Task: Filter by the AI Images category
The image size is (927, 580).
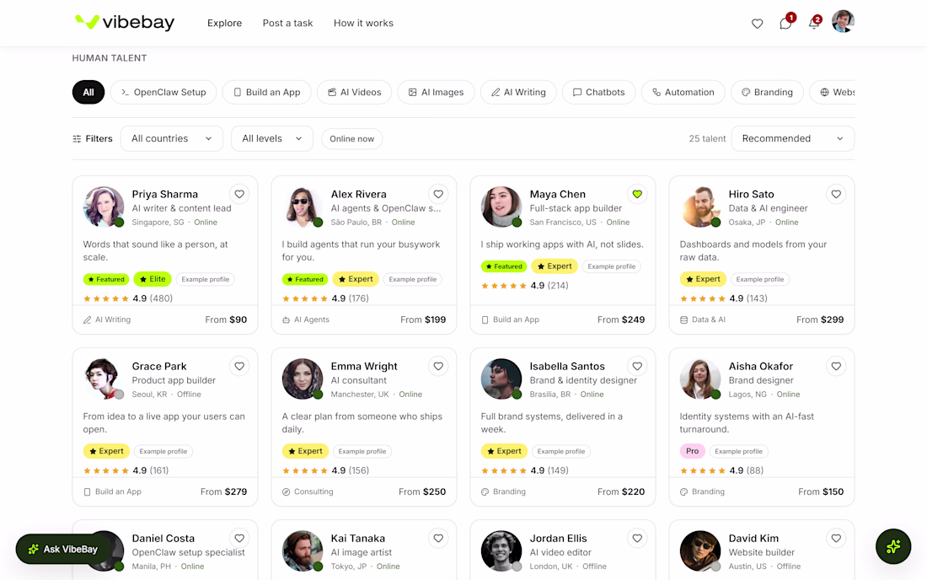Action: click(x=437, y=92)
